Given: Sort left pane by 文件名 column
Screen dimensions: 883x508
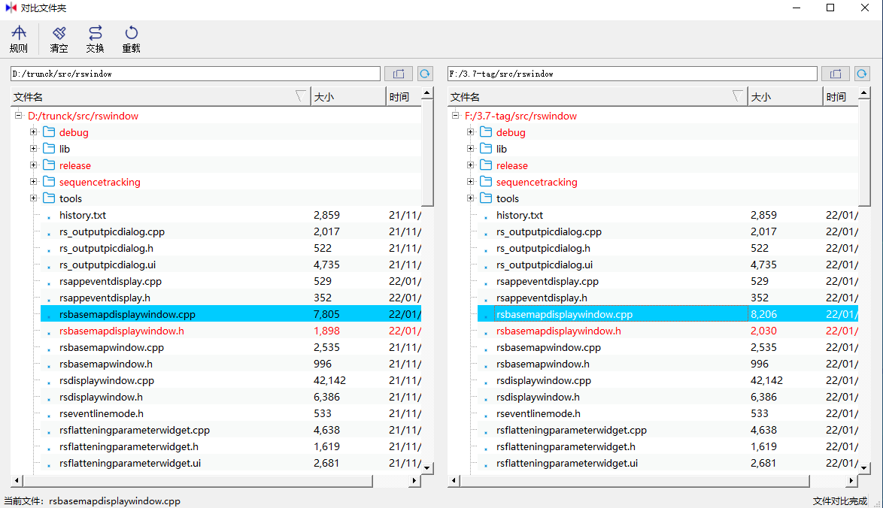Looking at the screenshot, I should [160, 97].
